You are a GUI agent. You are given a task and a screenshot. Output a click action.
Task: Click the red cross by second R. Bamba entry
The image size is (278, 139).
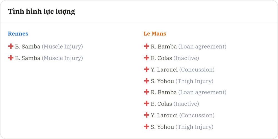click(x=147, y=92)
